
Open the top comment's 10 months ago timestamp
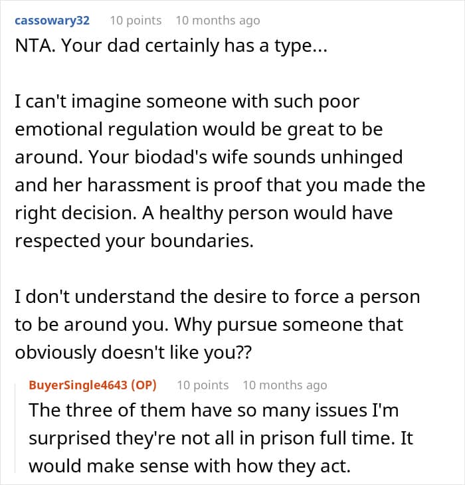click(217, 21)
